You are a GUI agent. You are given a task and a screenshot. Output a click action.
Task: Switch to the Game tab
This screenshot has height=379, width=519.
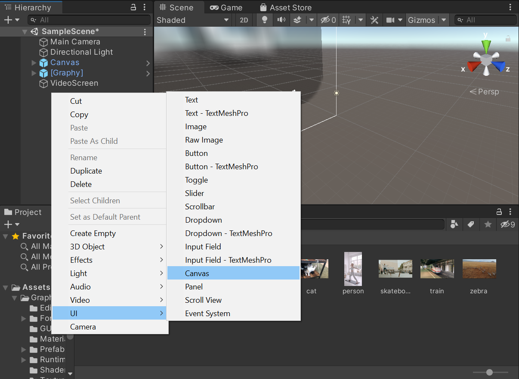pos(226,7)
